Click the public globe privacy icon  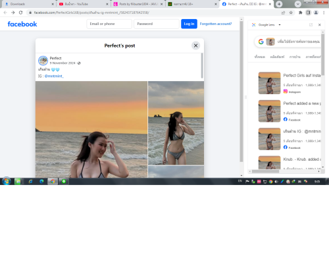point(79,63)
